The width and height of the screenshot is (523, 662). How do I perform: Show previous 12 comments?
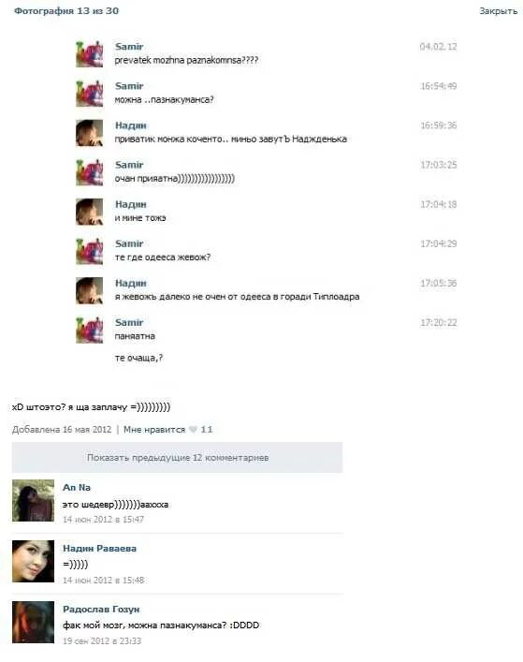pyautogui.click(x=177, y=458)
